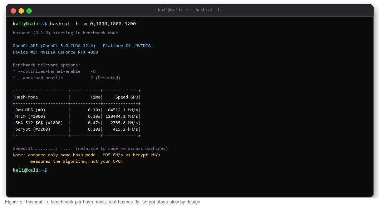Click the 'Time' column header
Image resolution: width=379 pixels, height=207 pixels.
(95, 97)
